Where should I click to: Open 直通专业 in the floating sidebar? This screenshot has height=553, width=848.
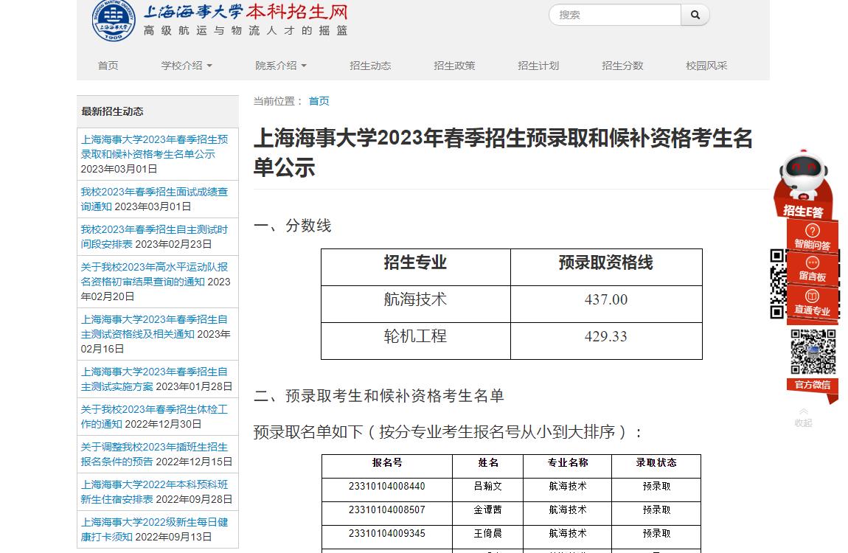pyautogui.click(x=813, y=303)
